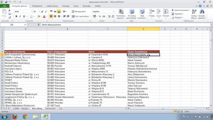Image resolution: width=213 pixels, height=120 pixels.
Task: Toggle Underline formatting
Action: point(24,16)
